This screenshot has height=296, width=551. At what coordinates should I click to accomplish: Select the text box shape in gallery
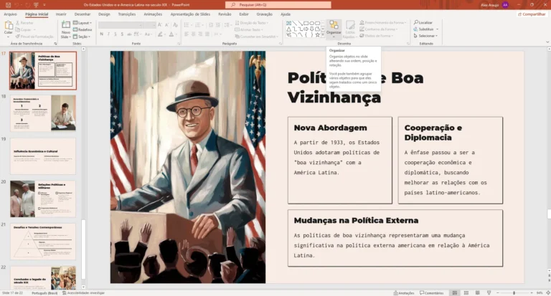click(289, 23)
